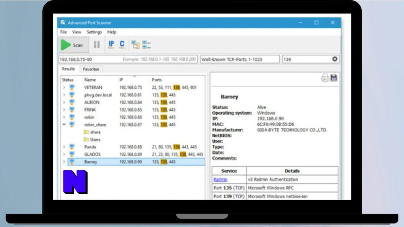Open the File menu
404x227 pixels.
tap(64, 32)
